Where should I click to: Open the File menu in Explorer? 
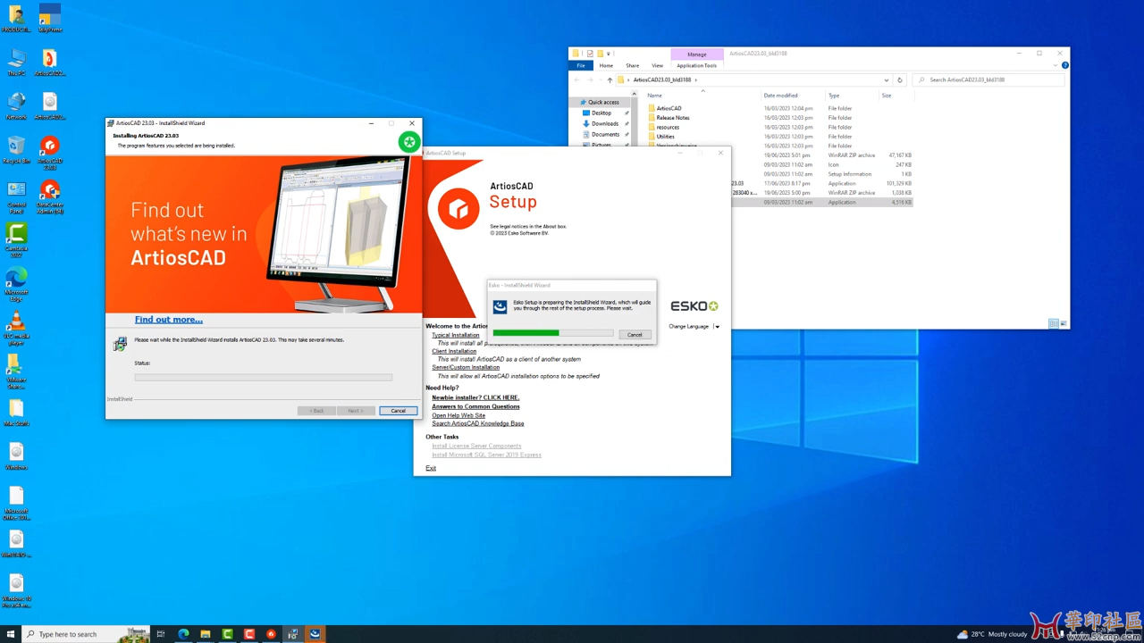[x=581, y=65]
